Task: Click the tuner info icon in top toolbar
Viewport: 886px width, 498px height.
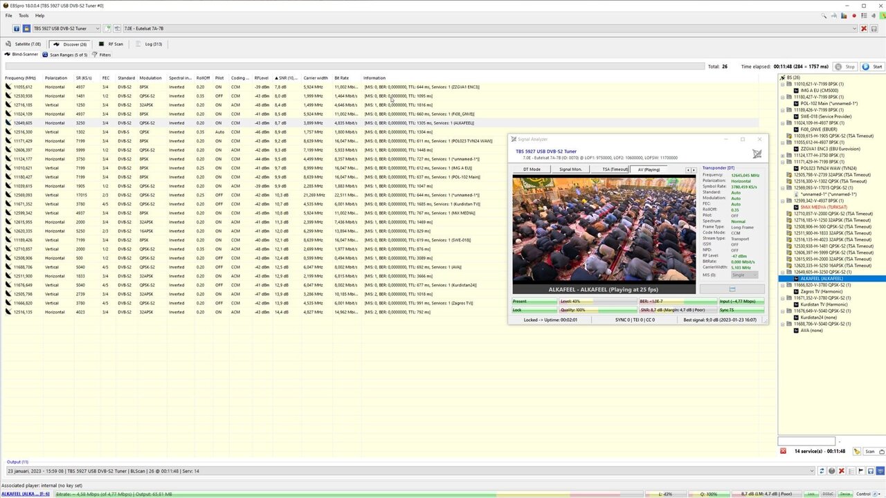Action: pyautogui.click(x=16, y=28)
